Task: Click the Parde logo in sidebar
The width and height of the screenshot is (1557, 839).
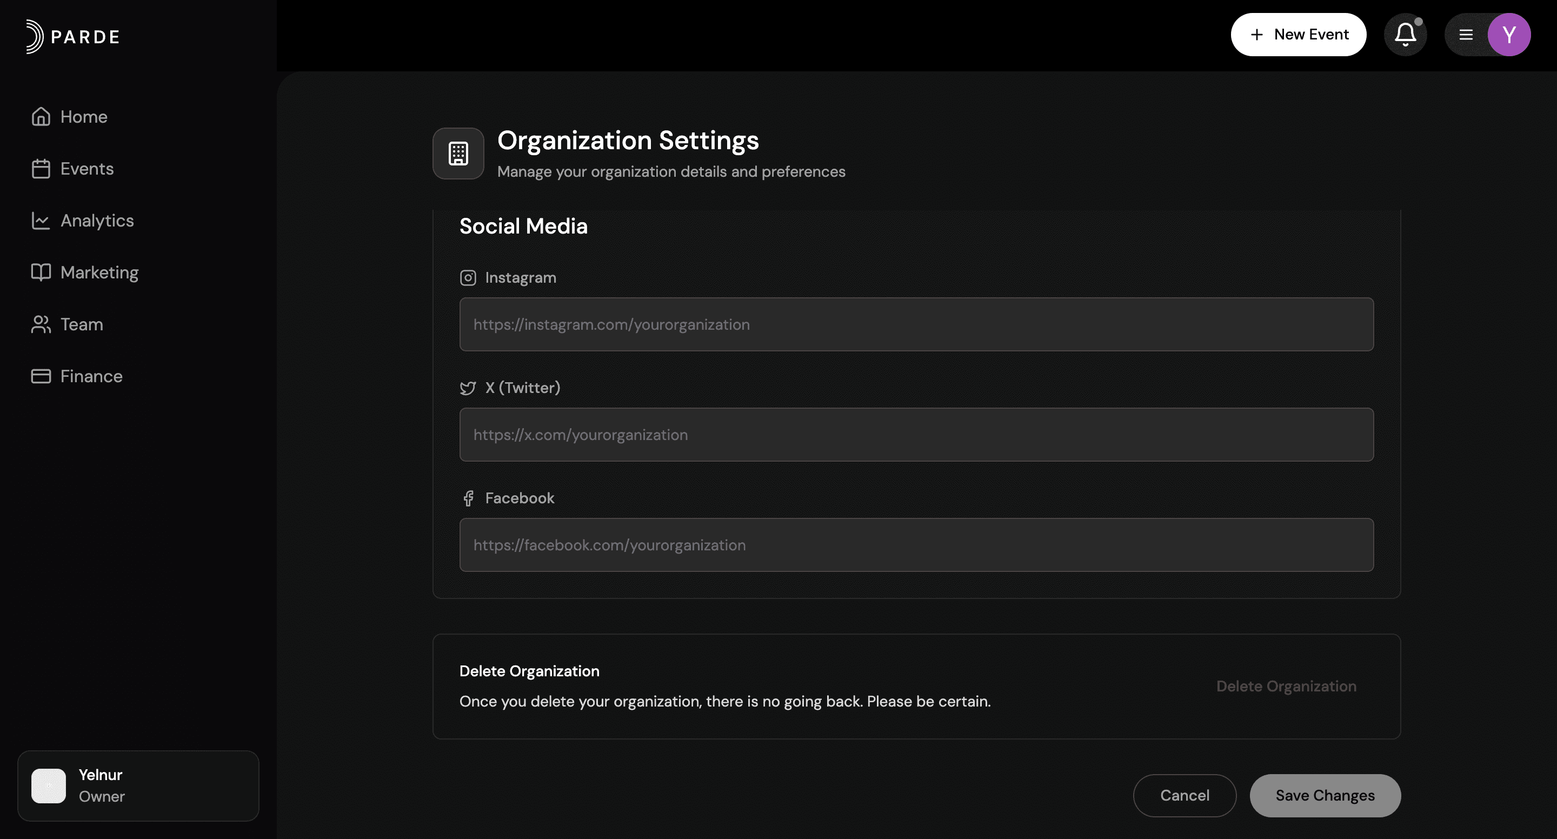Action: point(72,36)
